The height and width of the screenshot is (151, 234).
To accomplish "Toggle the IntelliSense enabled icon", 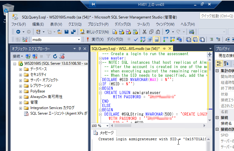I will pos(156,39).
